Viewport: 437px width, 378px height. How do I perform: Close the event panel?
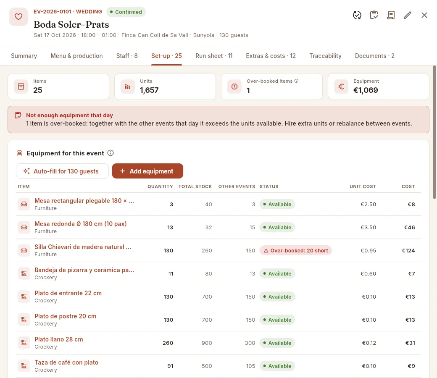coord(424,15)
